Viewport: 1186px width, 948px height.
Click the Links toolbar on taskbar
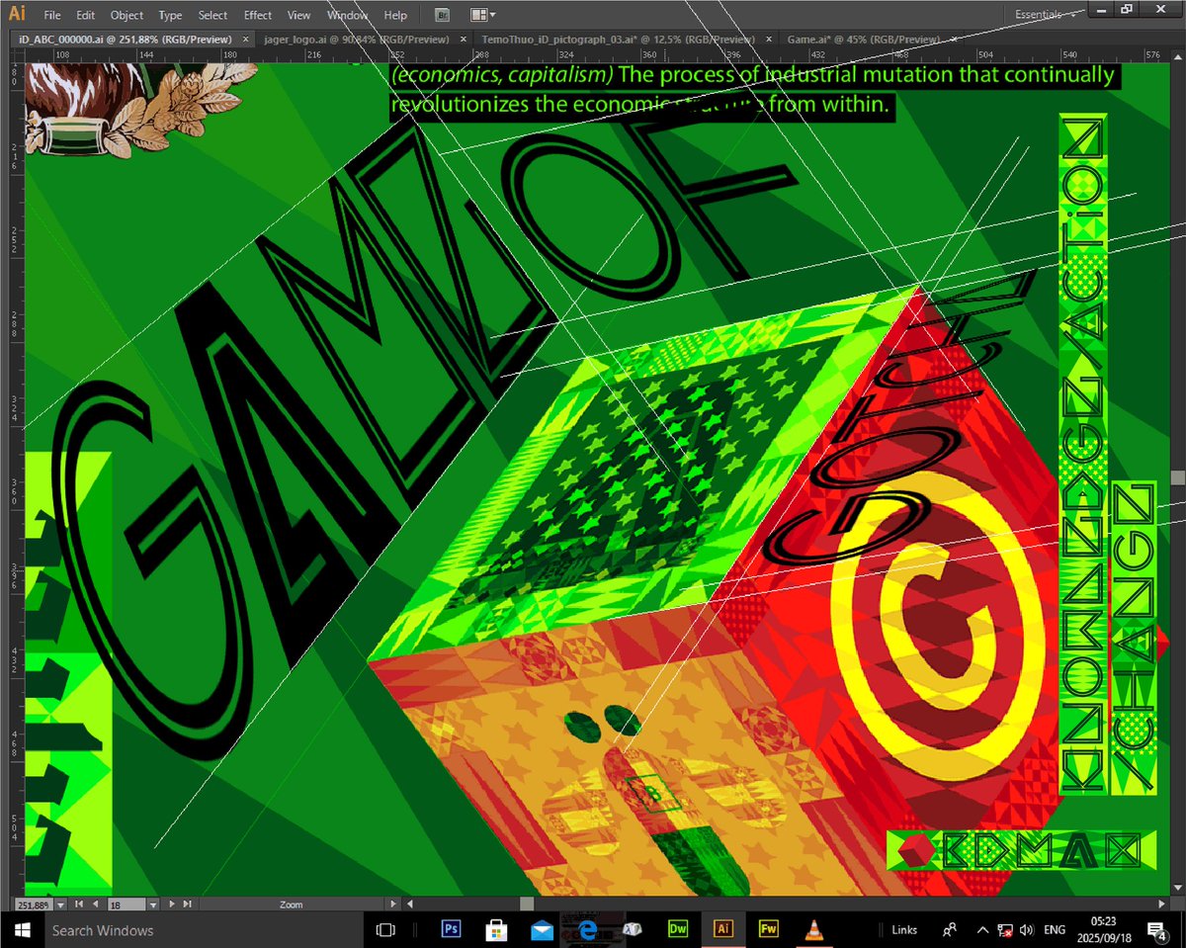click(904, 930)
